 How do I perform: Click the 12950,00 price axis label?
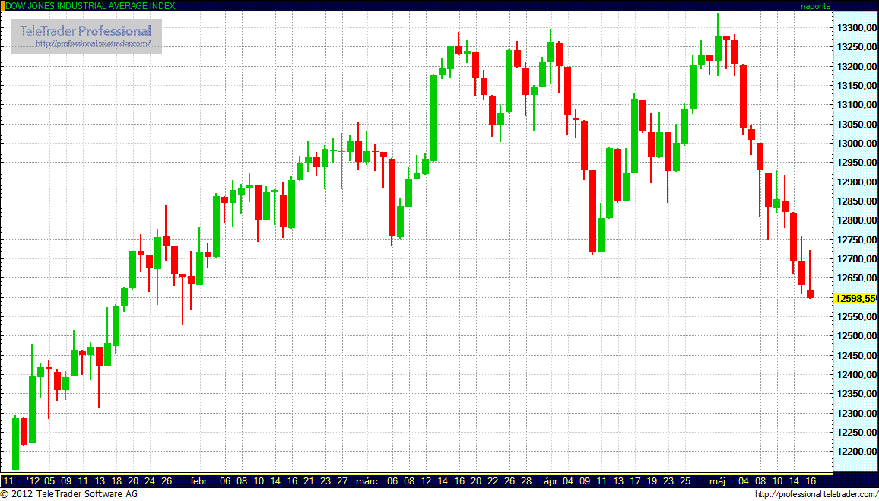[x=855, y=163]
